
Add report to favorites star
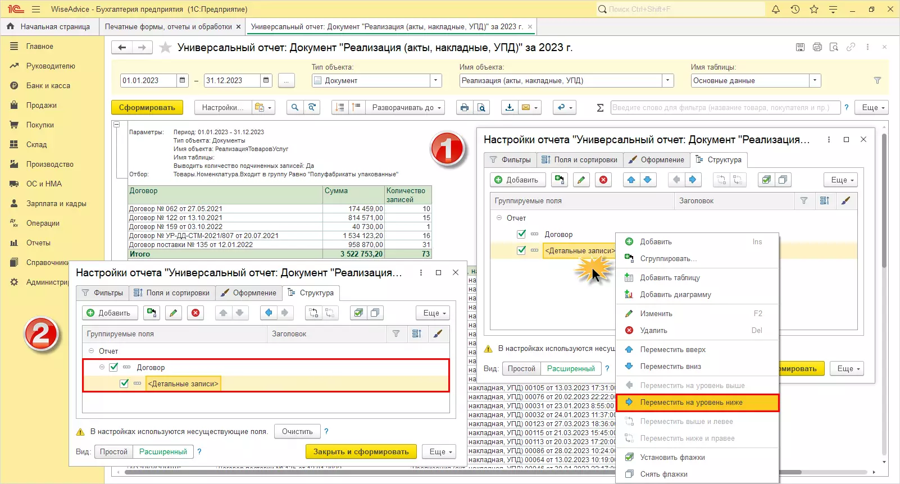tap(165, 48)
